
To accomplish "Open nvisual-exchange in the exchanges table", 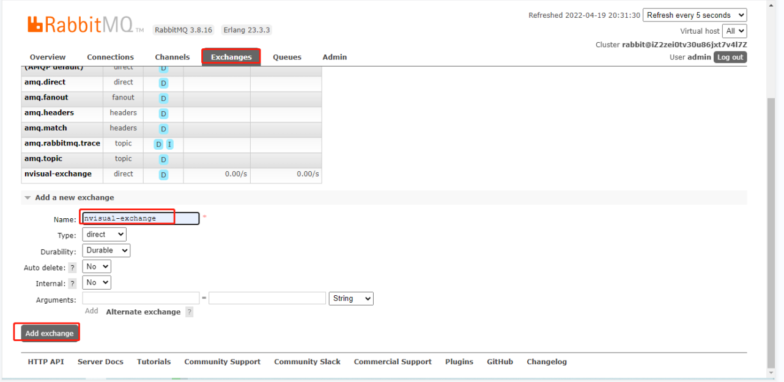I will point(58,174).
